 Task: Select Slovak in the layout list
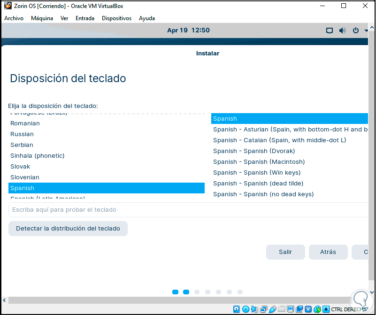(x=107, y=166)
